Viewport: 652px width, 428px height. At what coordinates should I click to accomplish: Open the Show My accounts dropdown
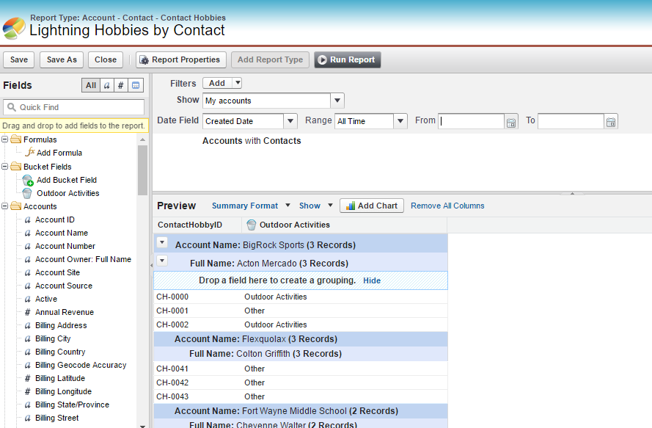337,101
